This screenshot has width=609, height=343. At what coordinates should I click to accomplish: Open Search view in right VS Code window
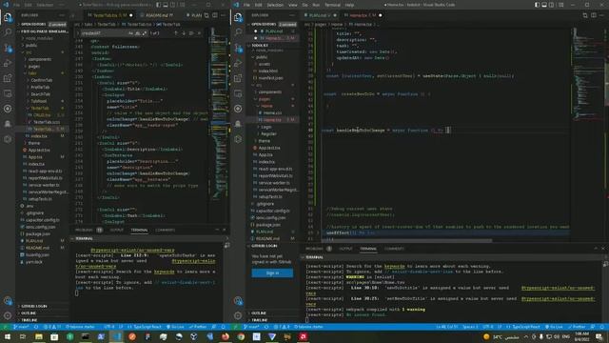[x=238, y=32]
